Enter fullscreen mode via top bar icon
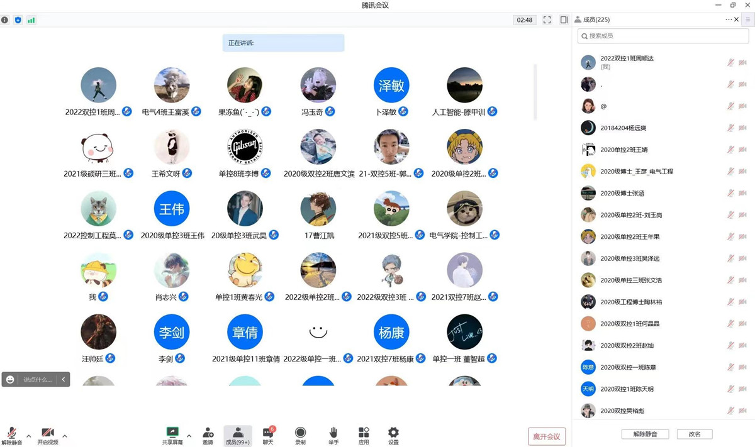755x447 pixels. pyautogui.click(x=547, y=20)
